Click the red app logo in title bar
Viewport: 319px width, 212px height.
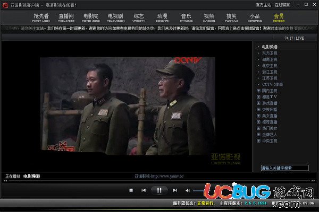5,5
